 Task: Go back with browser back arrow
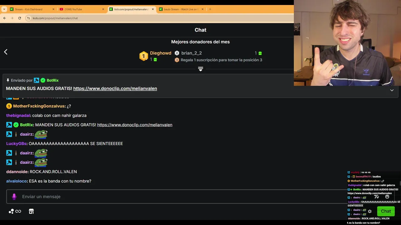4,18
